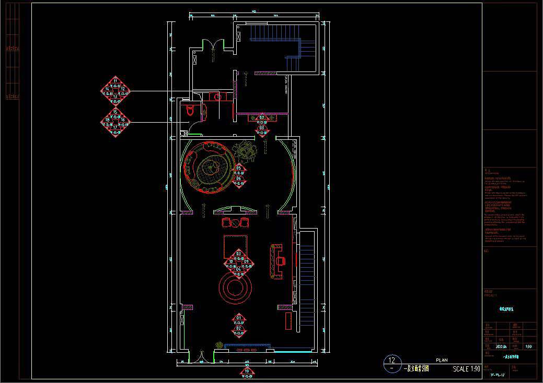Select the decorative plant near round sofa
The width and height of the screenshot is (543, 383).
tap(245, 151)
